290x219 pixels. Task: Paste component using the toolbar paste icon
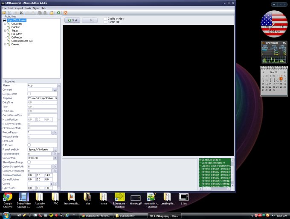click(x=45, y=12)
